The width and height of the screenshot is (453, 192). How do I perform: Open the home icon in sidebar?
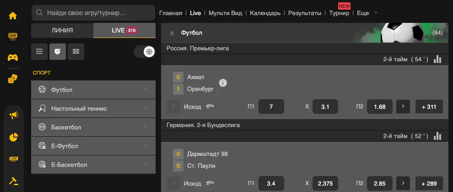coord(13,16)
